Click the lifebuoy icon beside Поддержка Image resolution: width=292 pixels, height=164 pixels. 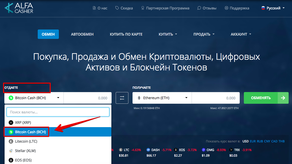pyautogui.click(x=227, y=8)
